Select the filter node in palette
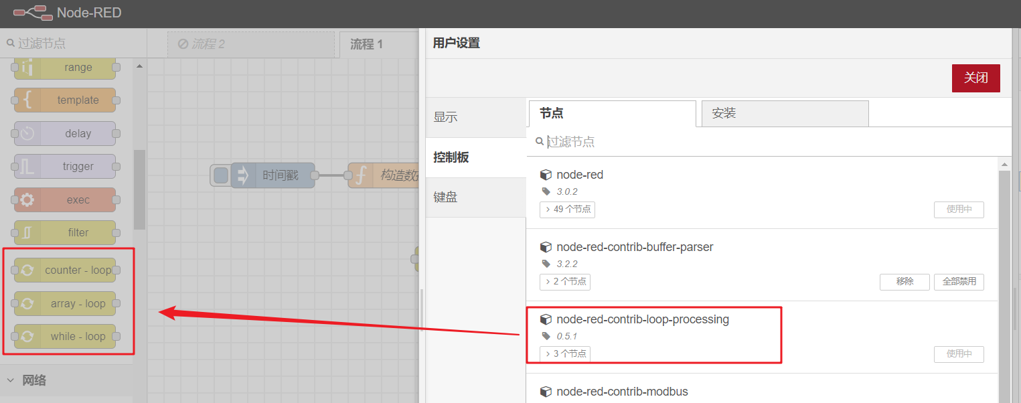The image size is (1021, 403). pyautogui.click(x=65, y=232)
